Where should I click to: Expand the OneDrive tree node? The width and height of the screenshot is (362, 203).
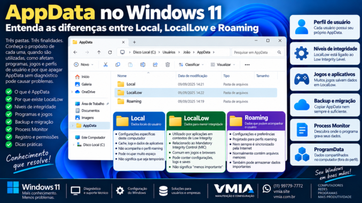[x=72, y=92]
